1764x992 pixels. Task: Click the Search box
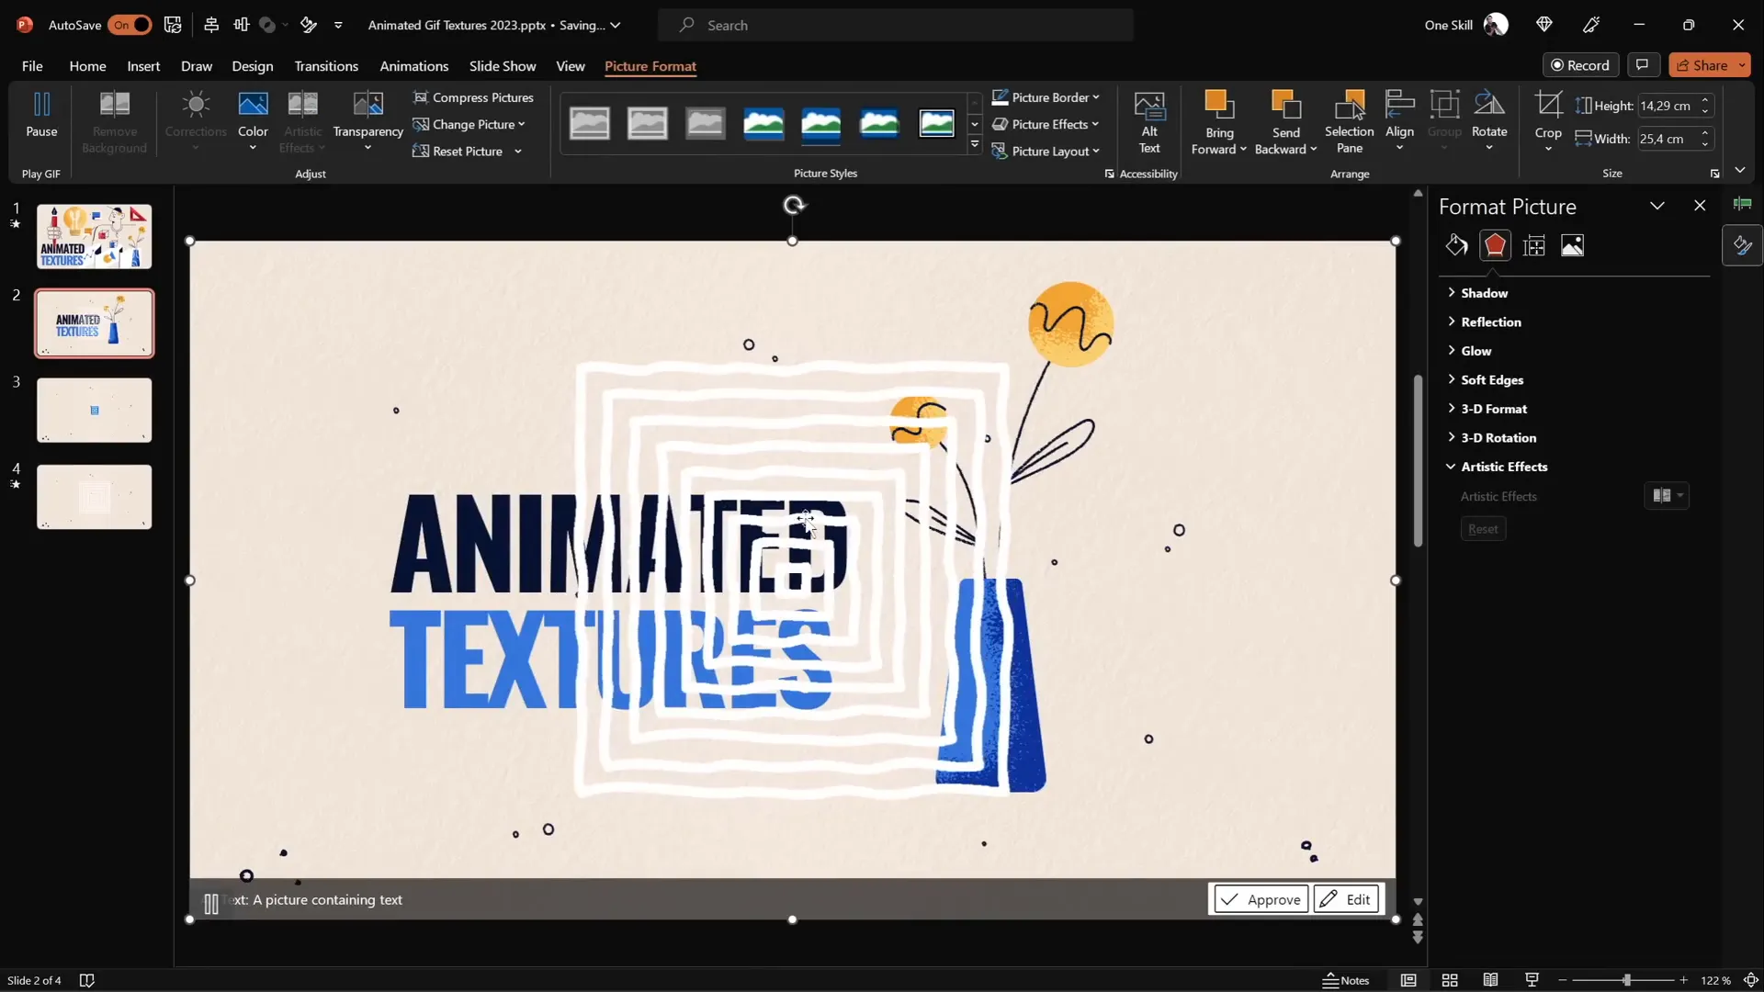(x=896, y=25)
